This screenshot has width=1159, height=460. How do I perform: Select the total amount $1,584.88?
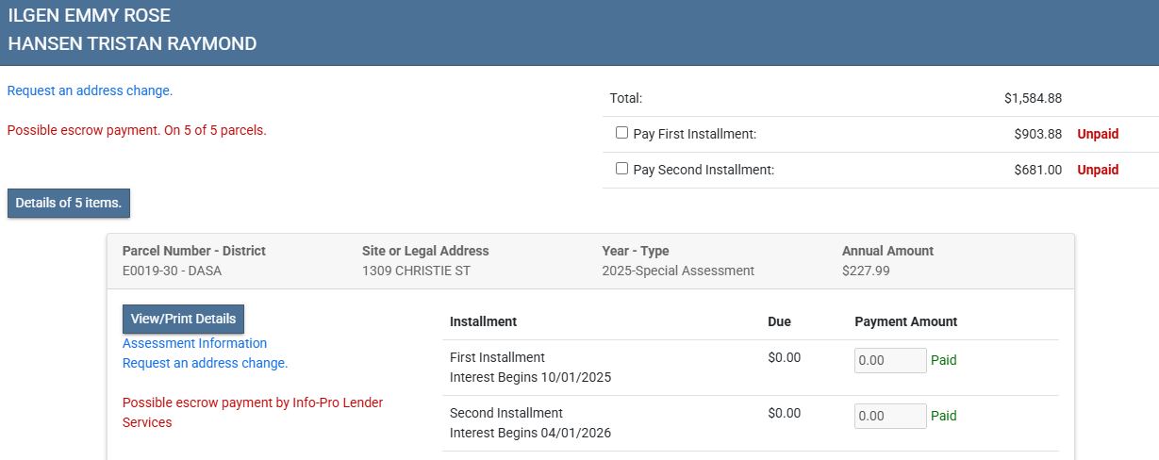click(x=1033, y=98)
